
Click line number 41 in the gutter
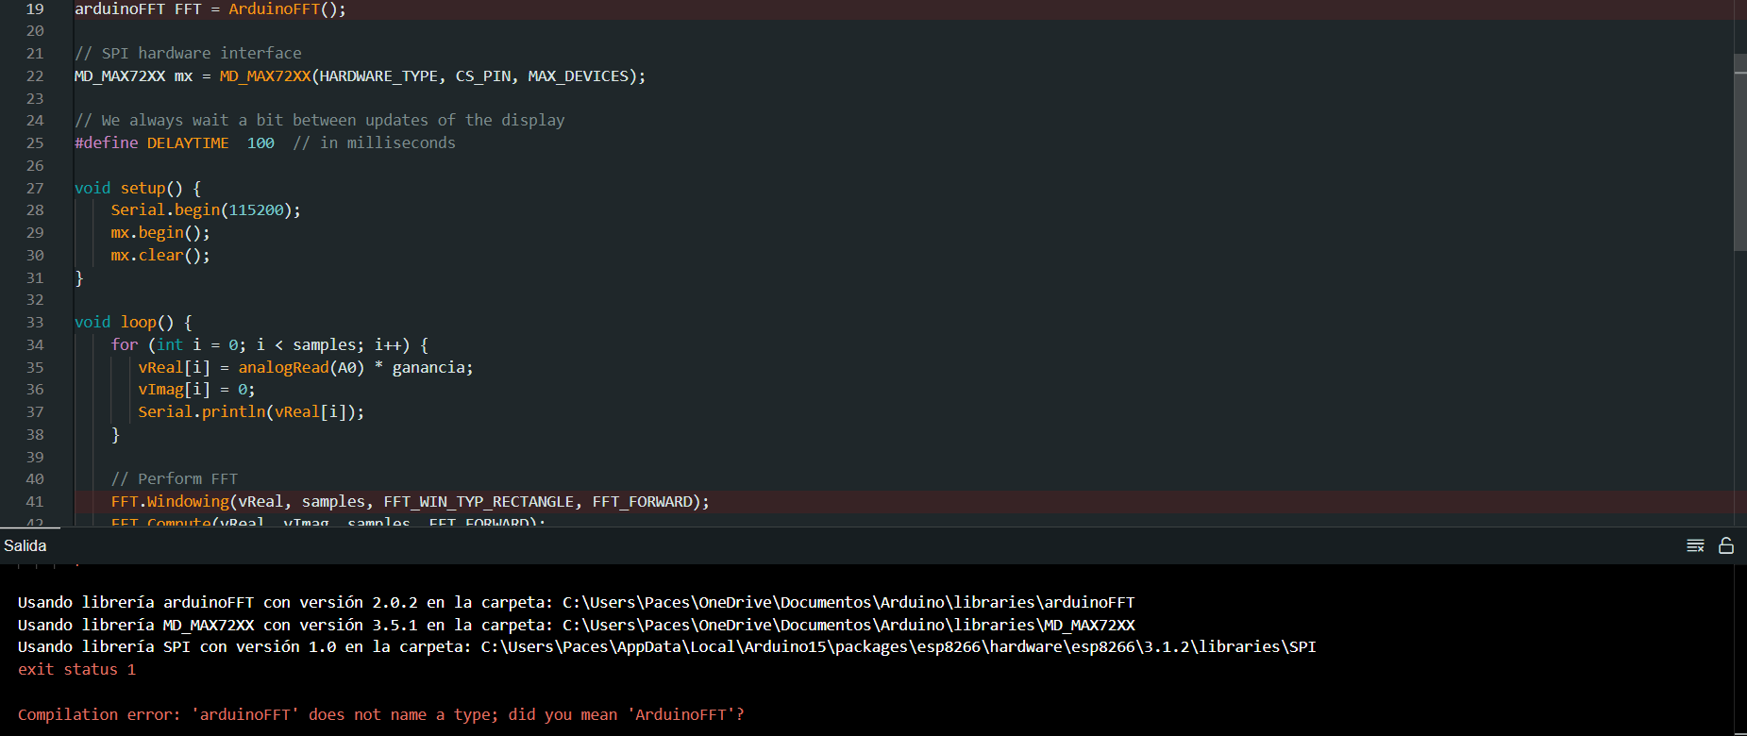point(35,501)
